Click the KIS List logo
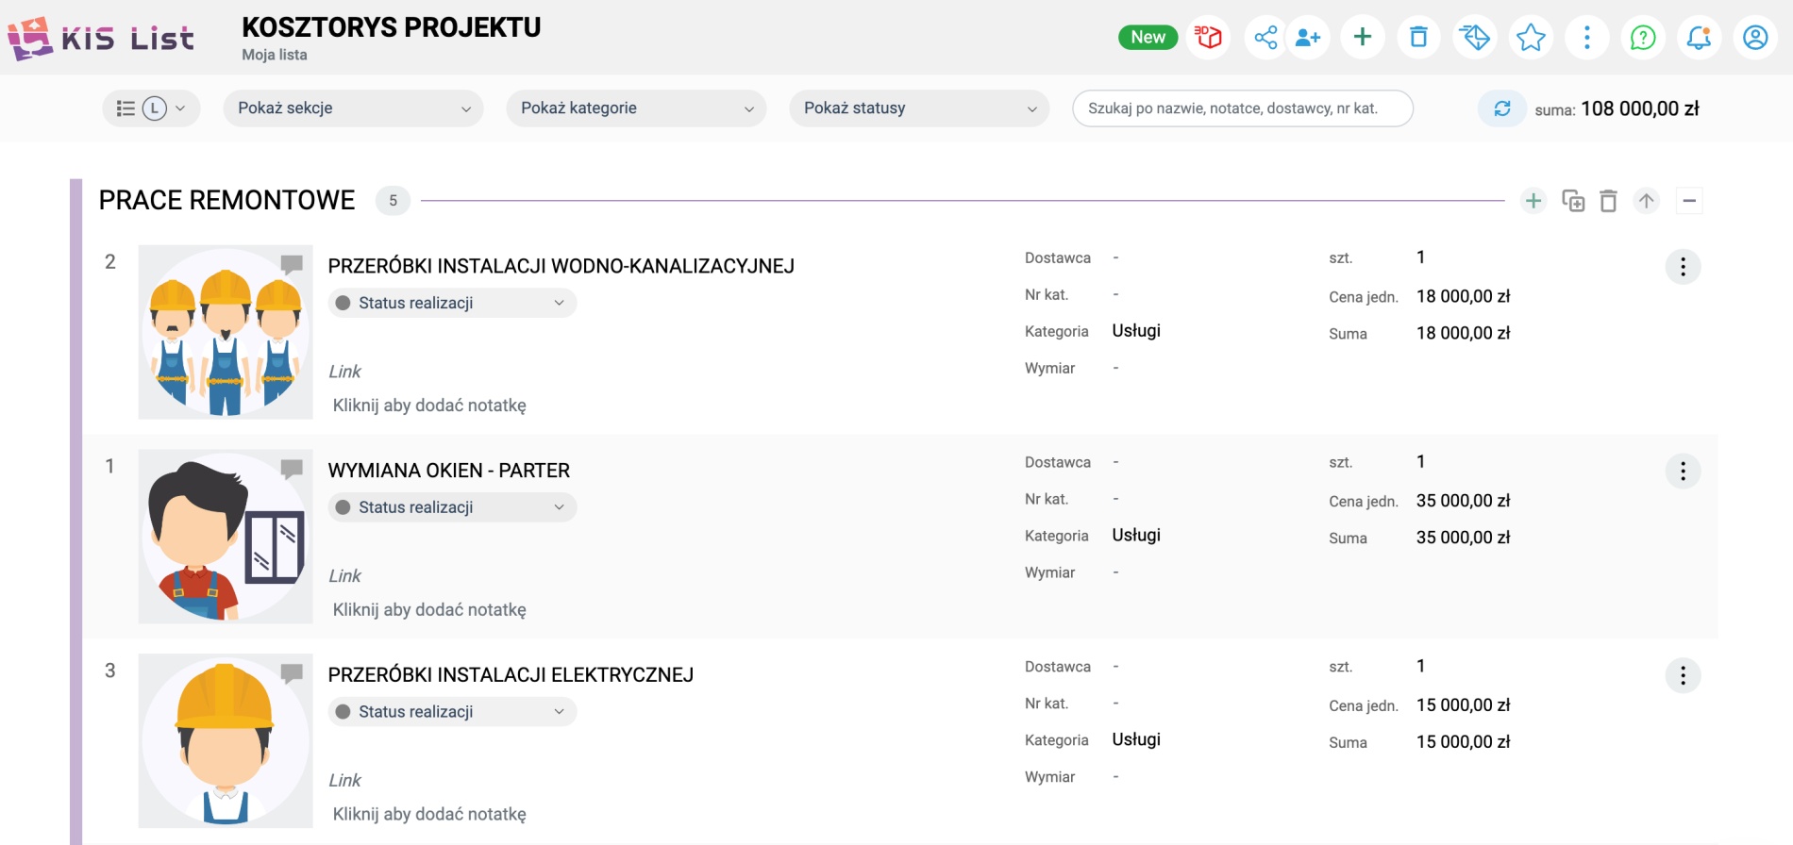1793x845 pixels. [101, 39]
